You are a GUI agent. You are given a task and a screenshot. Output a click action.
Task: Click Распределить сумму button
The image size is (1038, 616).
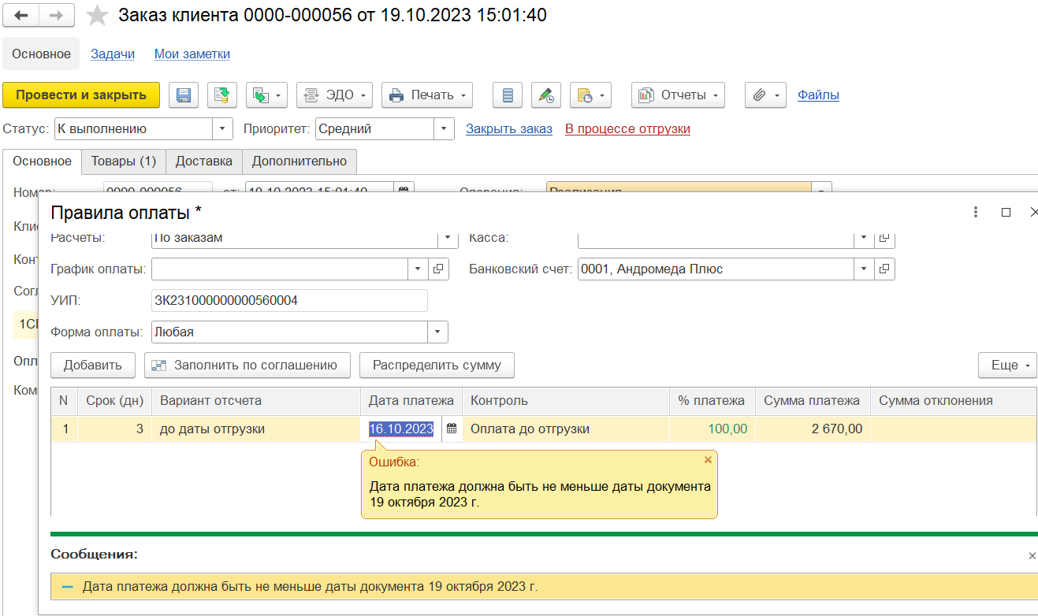437,366
